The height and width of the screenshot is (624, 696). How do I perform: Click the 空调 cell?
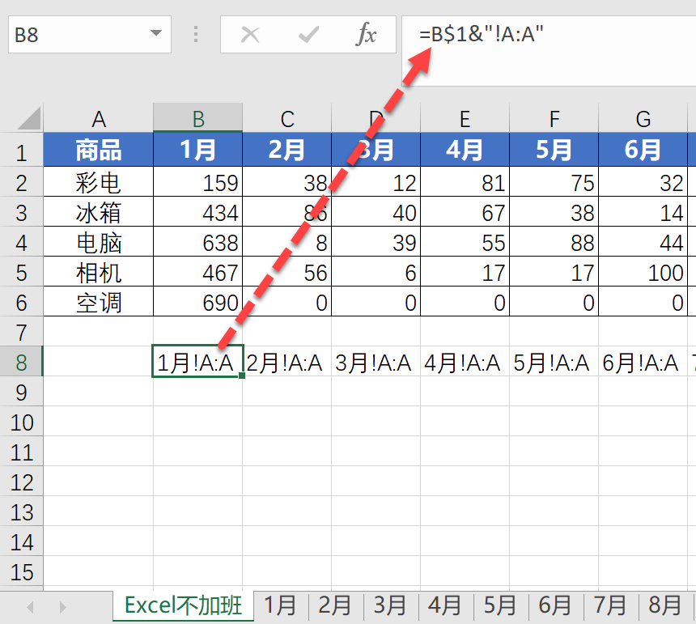point(99,302)
